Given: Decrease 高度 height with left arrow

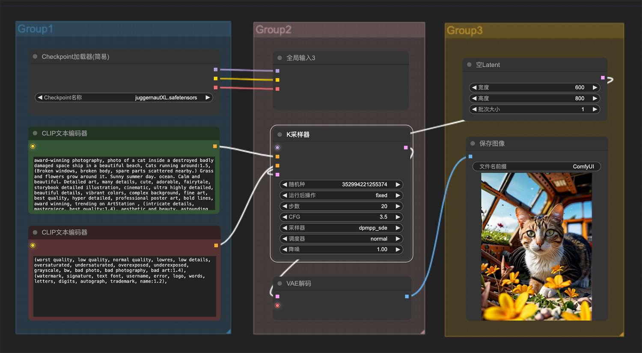Looking at the screenshot, I should click(x=474, y=98).
